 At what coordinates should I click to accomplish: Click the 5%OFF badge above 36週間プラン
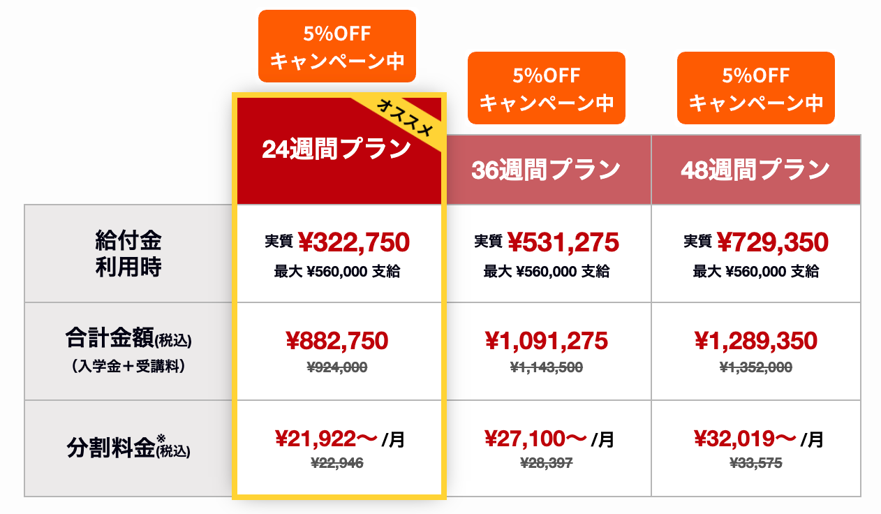(547, 88)
